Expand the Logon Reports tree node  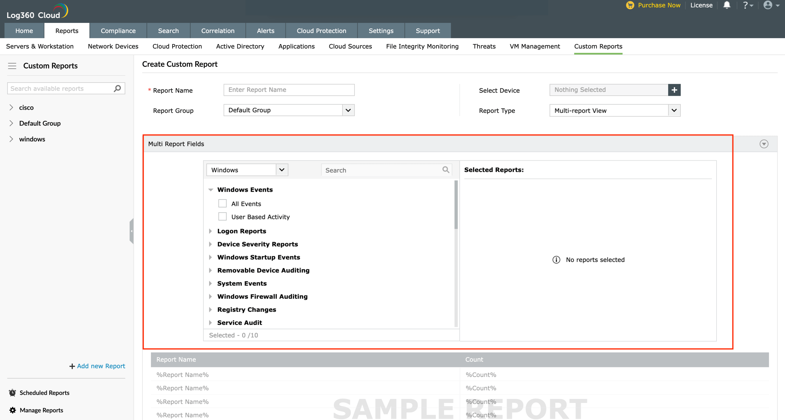(210, 231)
